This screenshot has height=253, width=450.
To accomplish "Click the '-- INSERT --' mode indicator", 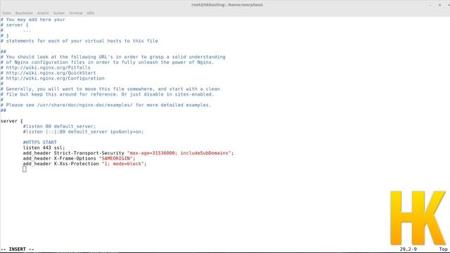I will pyautogui.click(x=18, y=249).
